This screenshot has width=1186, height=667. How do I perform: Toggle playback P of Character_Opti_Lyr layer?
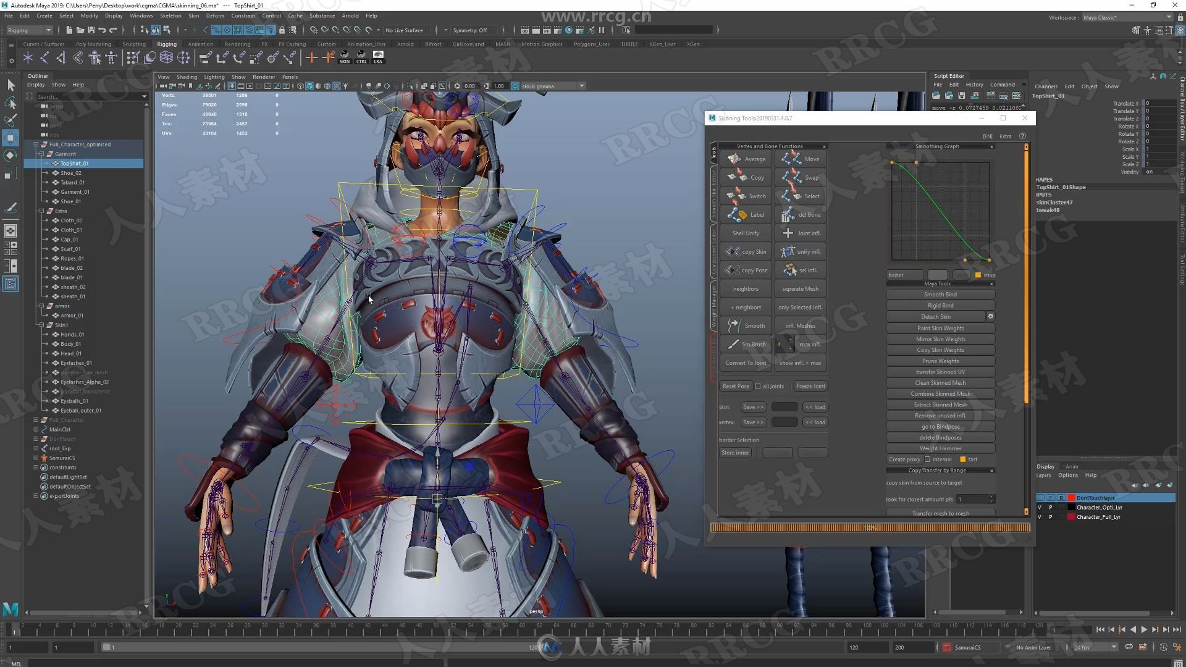1050,507
